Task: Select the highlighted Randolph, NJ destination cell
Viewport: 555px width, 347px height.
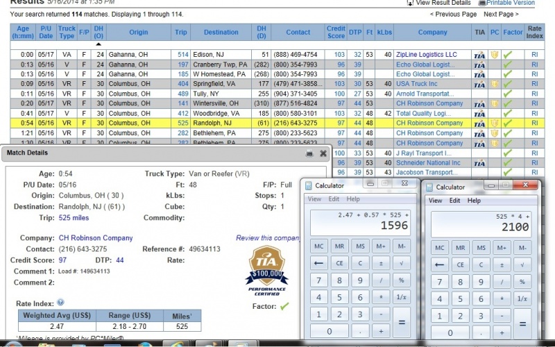Action: coord(221,124)
